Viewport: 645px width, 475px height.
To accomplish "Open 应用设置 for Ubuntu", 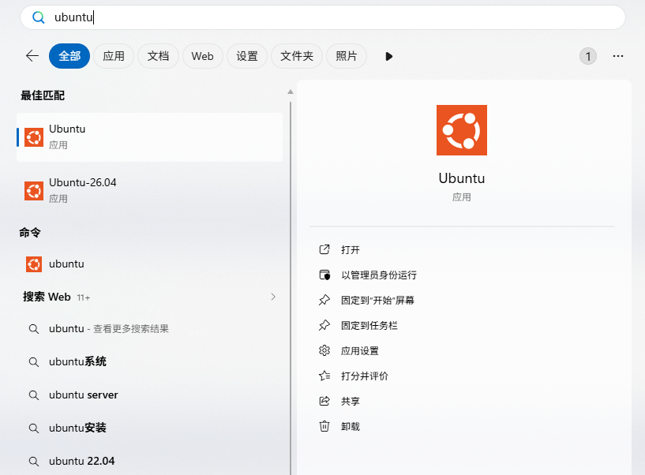I will [x=359, y=351].
